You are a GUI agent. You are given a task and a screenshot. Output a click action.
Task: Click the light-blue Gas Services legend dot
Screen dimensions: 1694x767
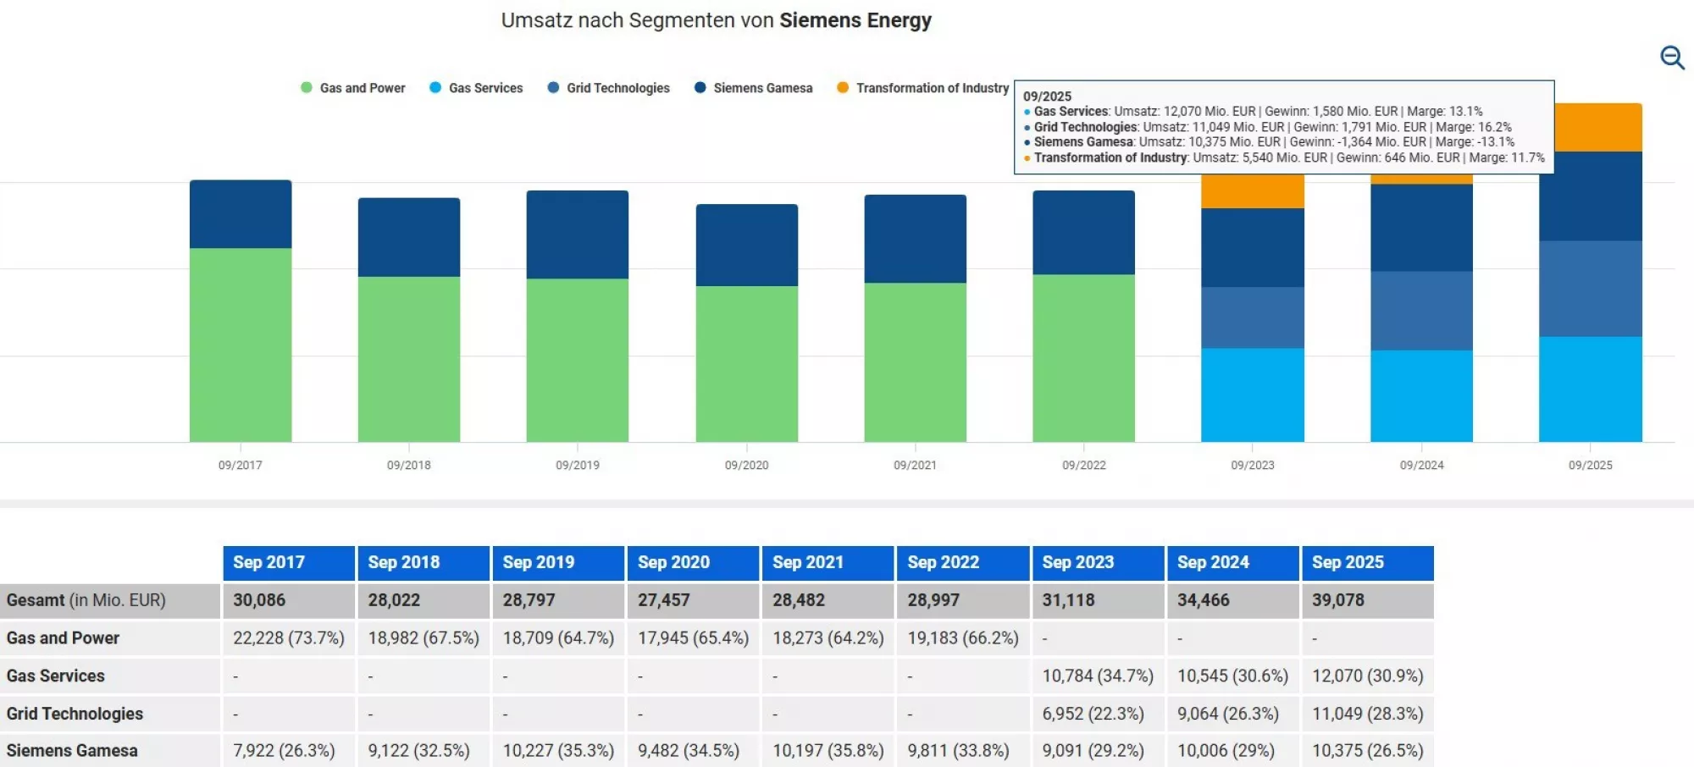(x=435, y=87)
